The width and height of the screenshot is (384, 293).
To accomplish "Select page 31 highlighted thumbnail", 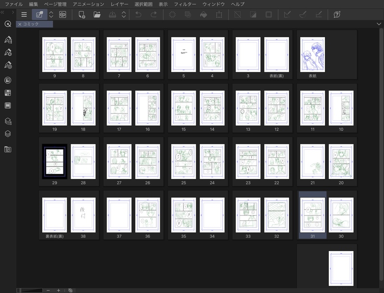I will [x=312, y=215].
